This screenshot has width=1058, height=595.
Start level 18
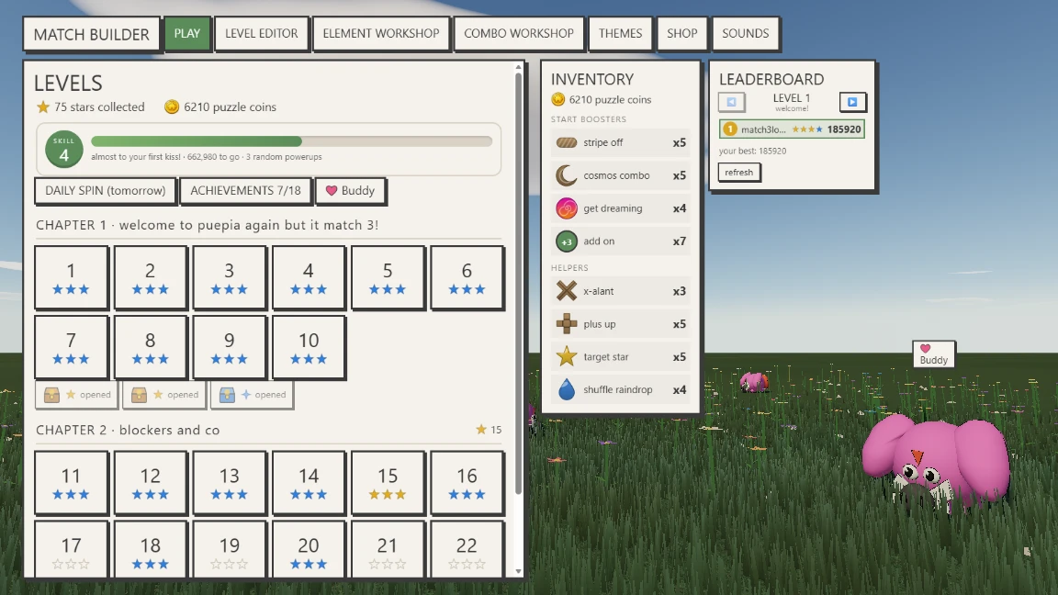[150, 550]
